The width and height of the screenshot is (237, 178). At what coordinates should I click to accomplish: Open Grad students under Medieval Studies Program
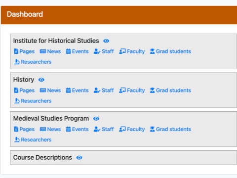coord(170,129)
